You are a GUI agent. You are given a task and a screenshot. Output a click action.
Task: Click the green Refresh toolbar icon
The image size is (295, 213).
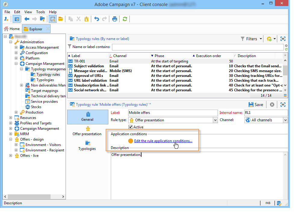click(x=125, y=19)
